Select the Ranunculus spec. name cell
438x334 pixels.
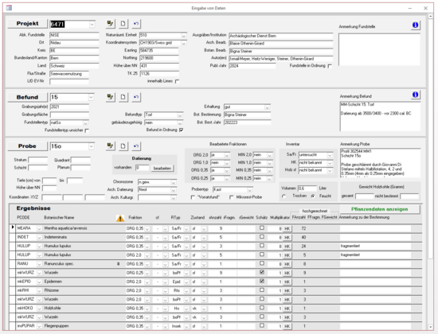pyautogui.click(x=80, y=264)
